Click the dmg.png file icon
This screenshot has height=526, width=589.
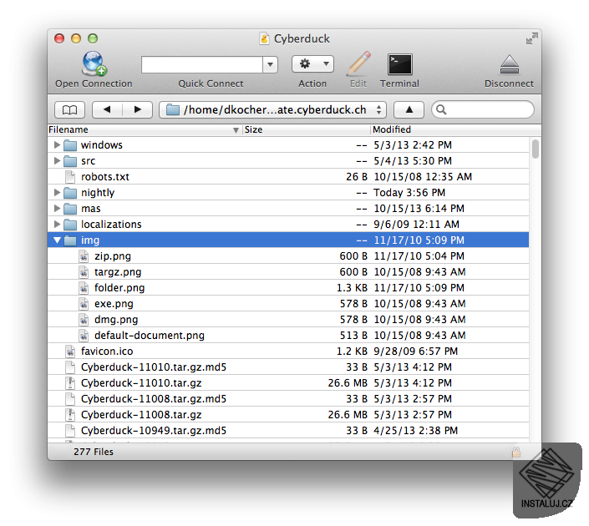click(84, 320)
